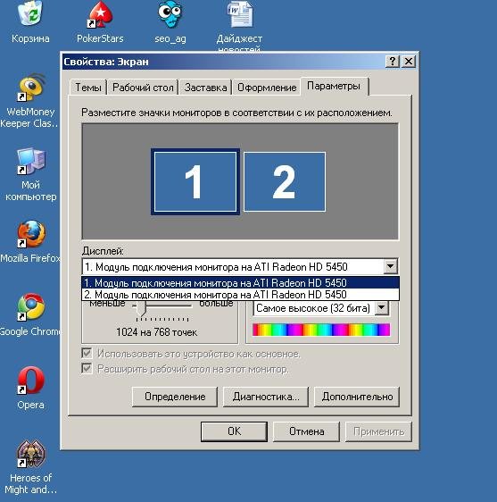Toggle 'Расширить рабочий стол на этот монитор' checkbox
This screenshot has height=502, width=497.
coord(87,368)
